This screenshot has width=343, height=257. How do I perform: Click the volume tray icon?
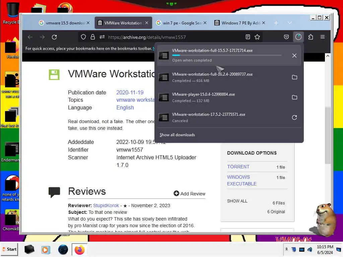[310, 249]
